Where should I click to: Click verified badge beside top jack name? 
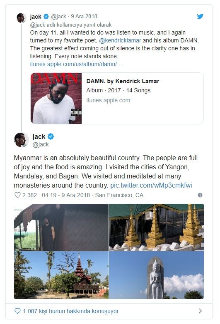(46, 16)
